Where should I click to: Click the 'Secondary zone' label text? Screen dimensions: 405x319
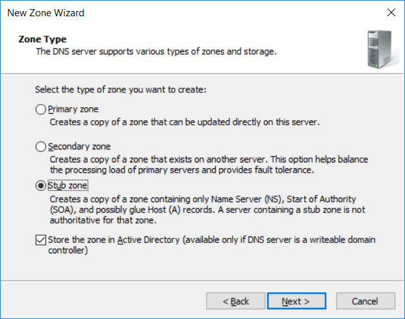click(x=80, y=147)
